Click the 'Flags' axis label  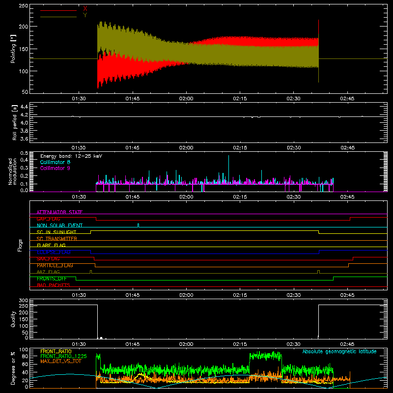click(20, 245)
